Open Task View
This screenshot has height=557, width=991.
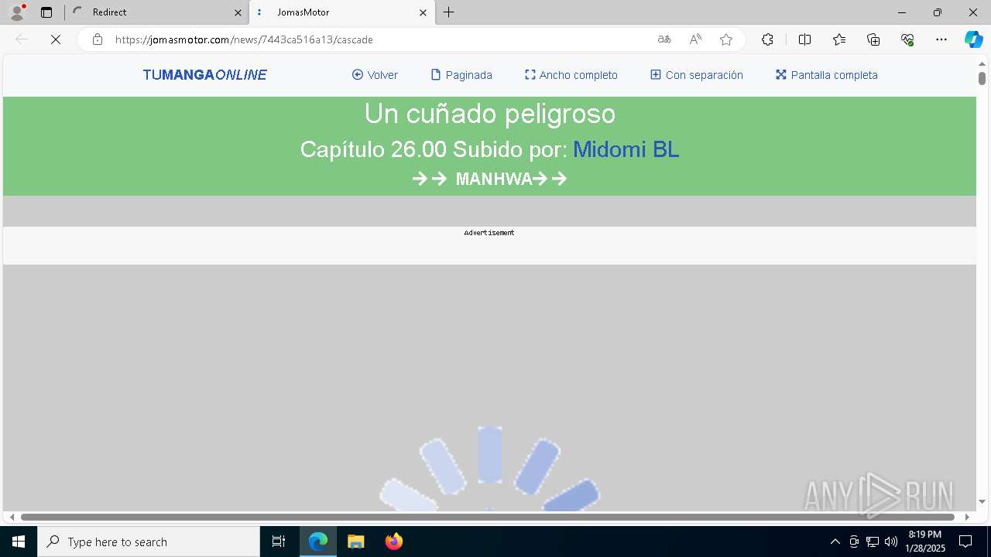pyautogui.click(x=279, y=542)
